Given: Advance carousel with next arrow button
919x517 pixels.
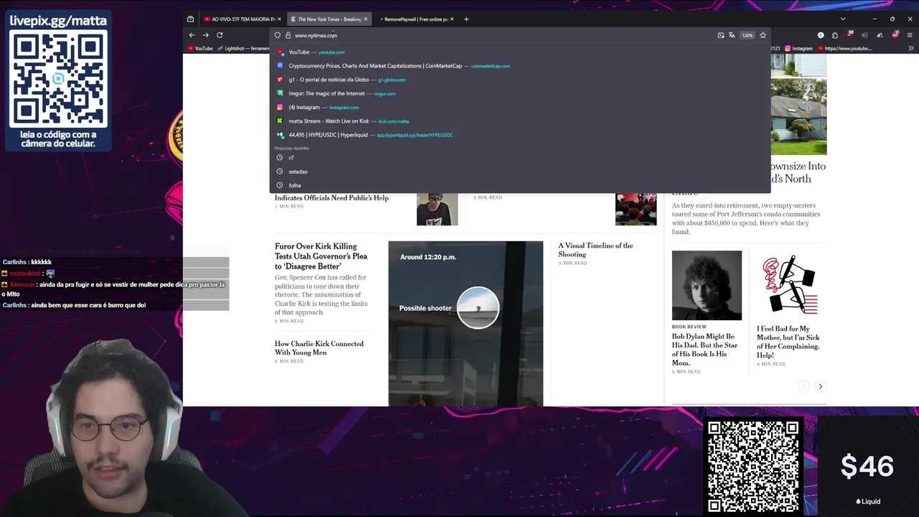Looking at the screenshot, I should [x=820, y=386].
